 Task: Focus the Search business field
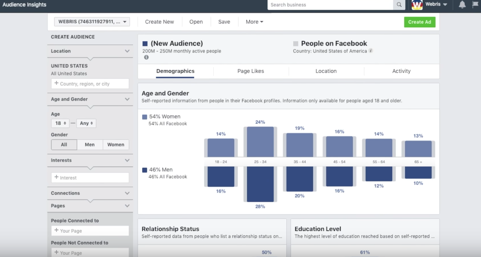pos(330,5)
